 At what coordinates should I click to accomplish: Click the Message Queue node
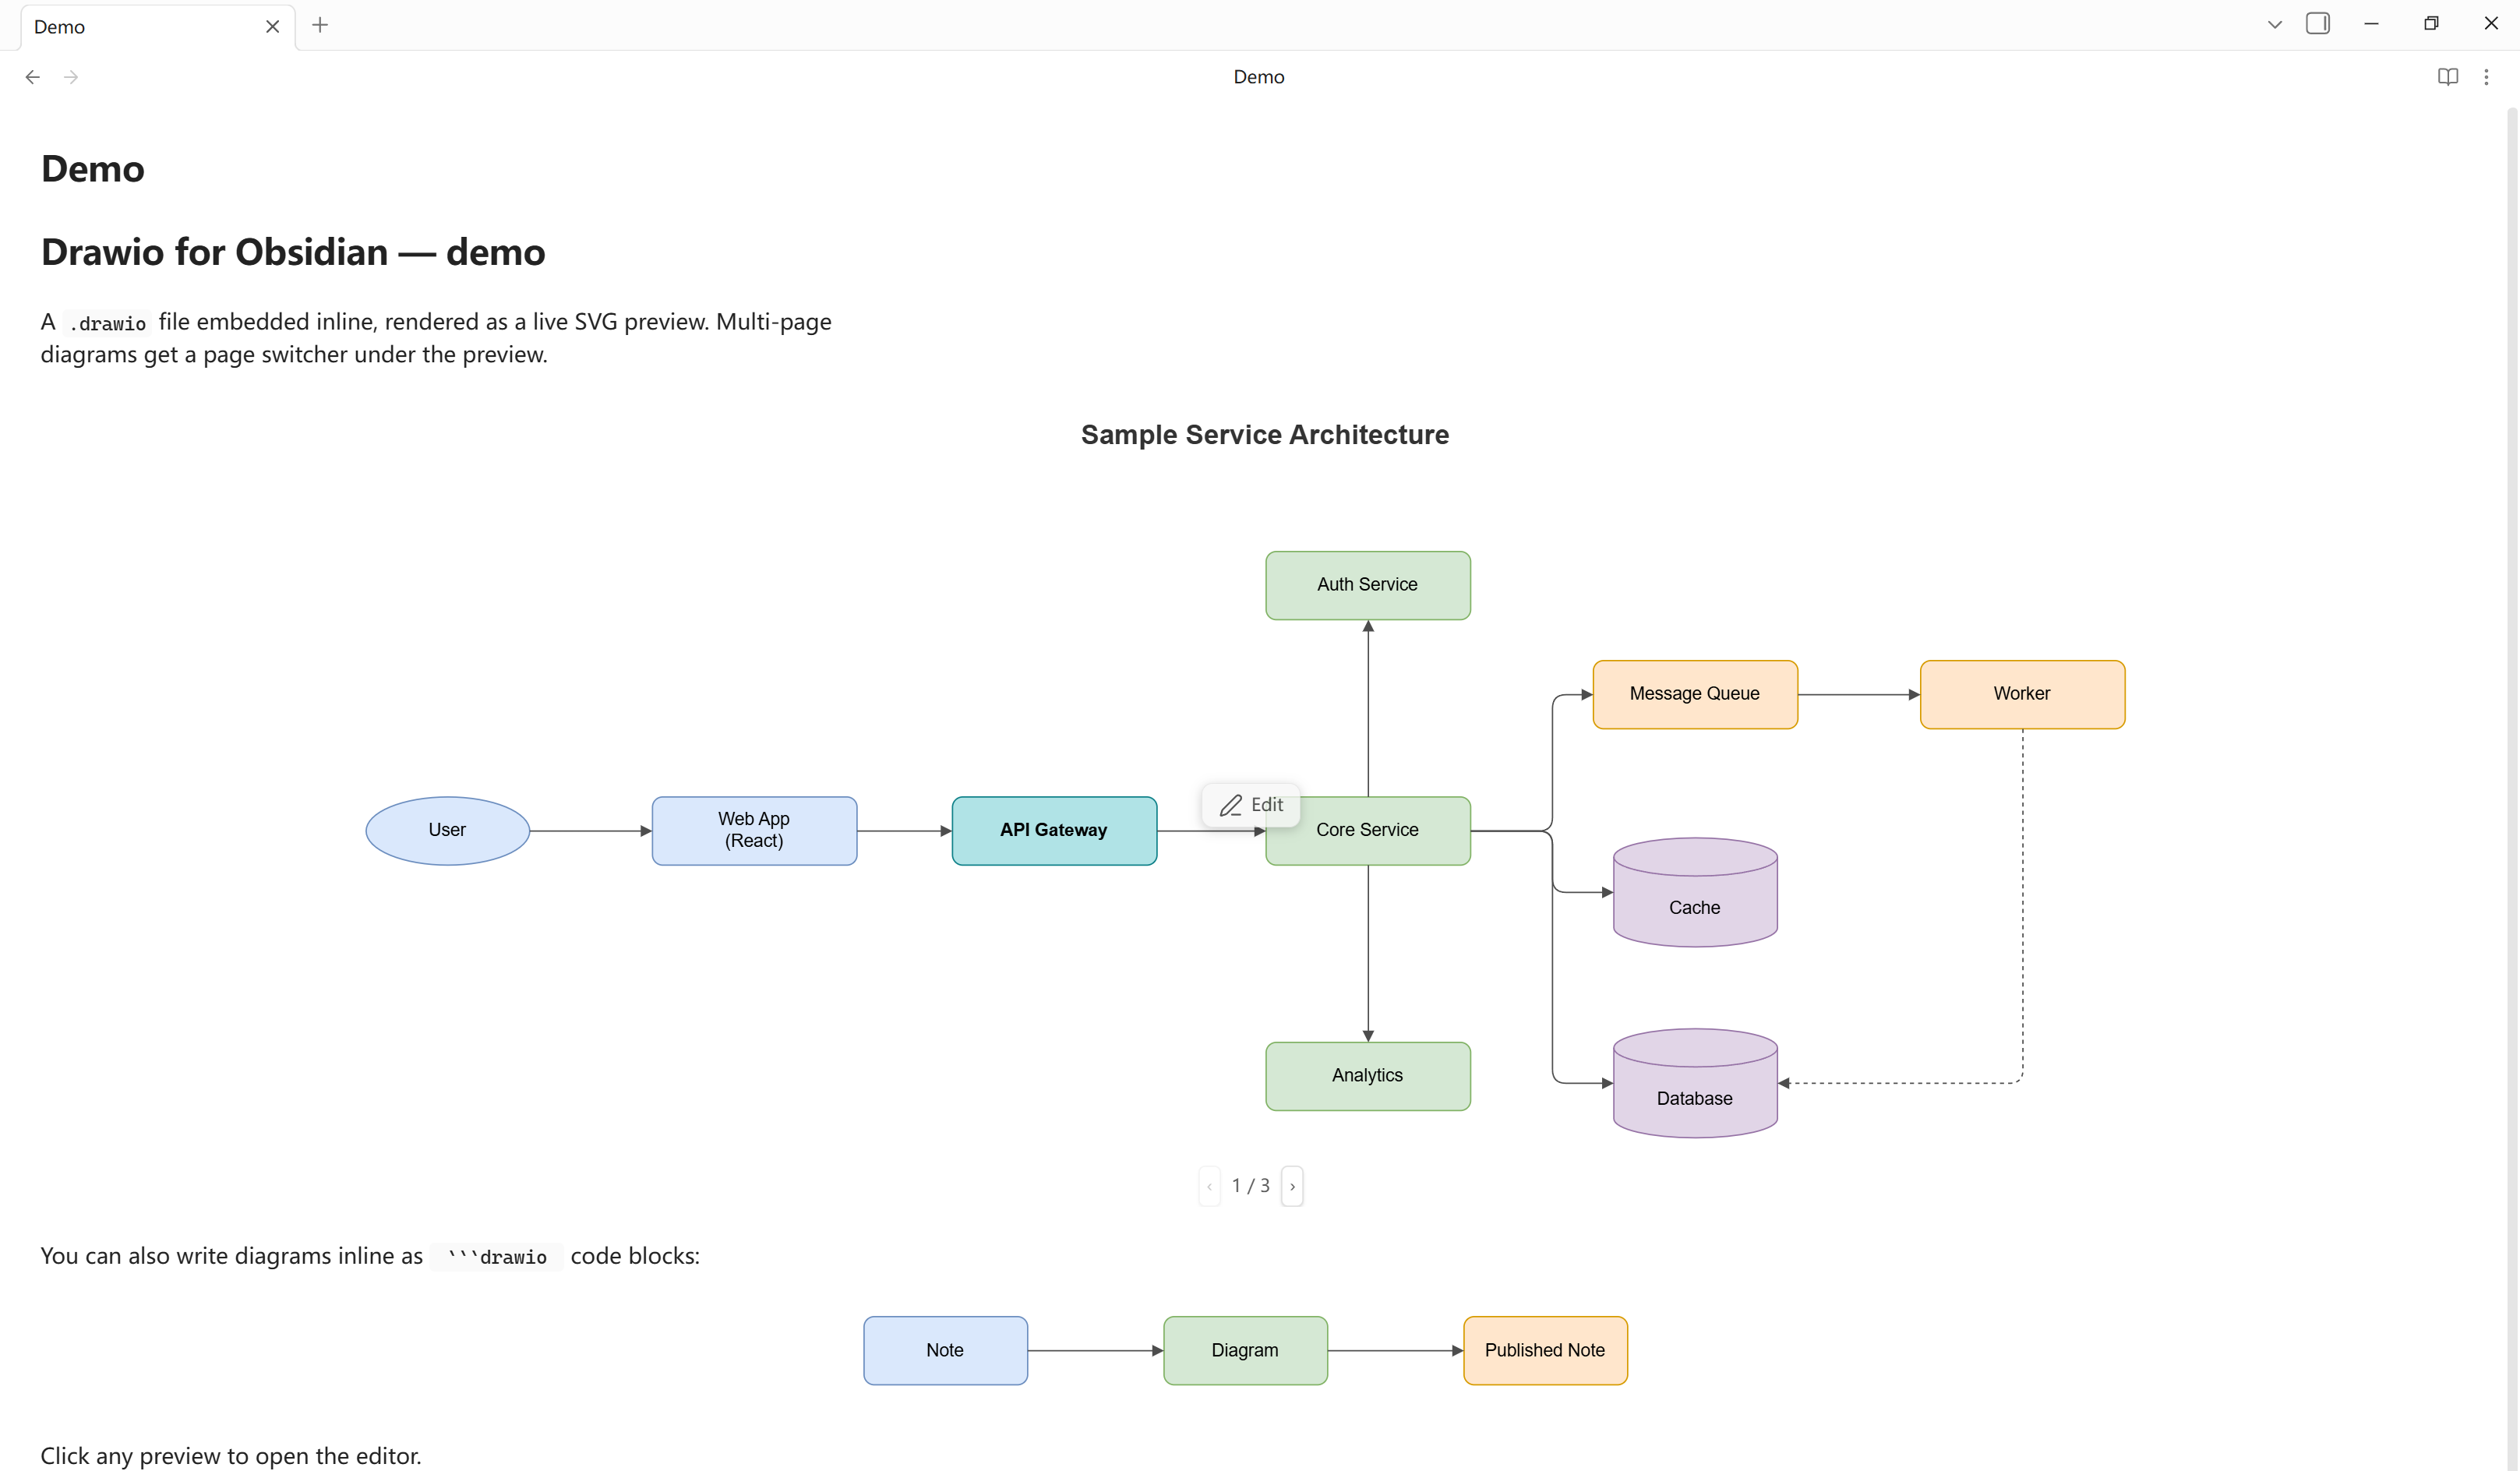[x=1695, y=694]
